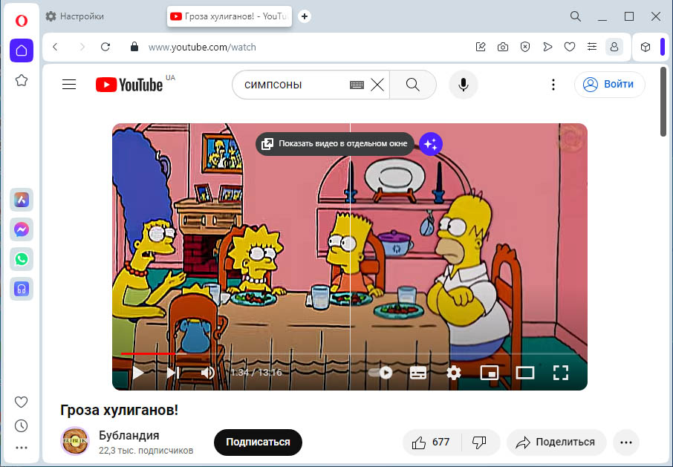Click Показать видео в отдельном окне
This screenshot has height=467, width=673.
coord(335,143)
